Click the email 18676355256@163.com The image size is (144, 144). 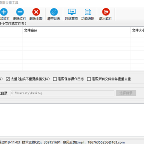pyautogui.click(x=106, y=142)
